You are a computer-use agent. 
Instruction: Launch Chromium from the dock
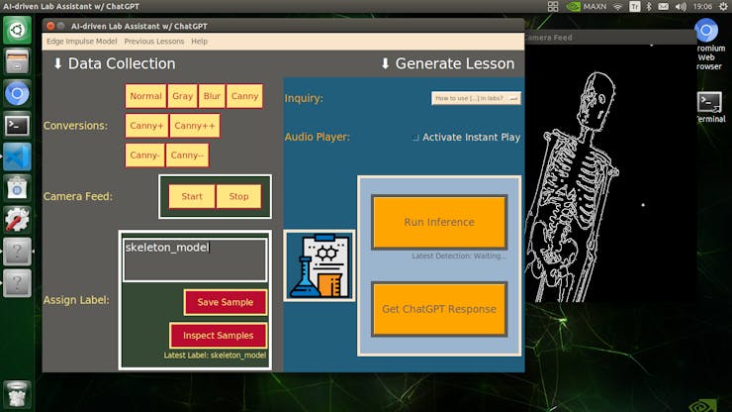coord(17,93)
